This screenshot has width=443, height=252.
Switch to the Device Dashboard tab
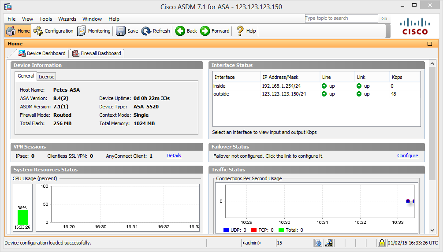[x=42, y=53]
